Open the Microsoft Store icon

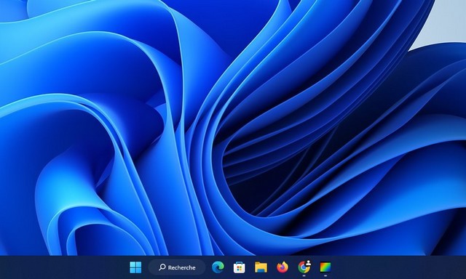(240, 267)
